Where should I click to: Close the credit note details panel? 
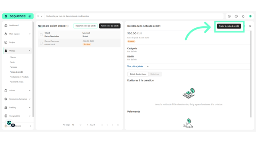(250, 26)
